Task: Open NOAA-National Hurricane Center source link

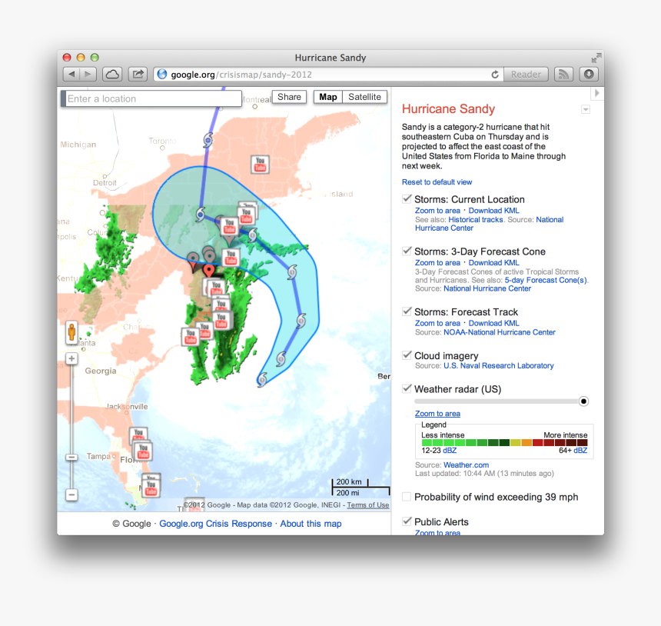Action: tap(499, 332)
